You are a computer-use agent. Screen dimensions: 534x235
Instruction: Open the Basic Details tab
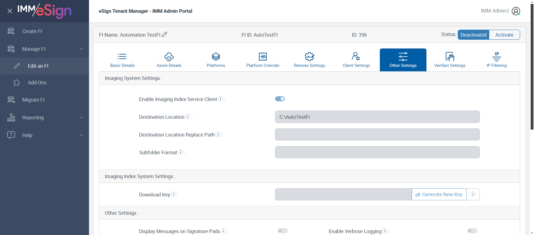tap(122, 60)
